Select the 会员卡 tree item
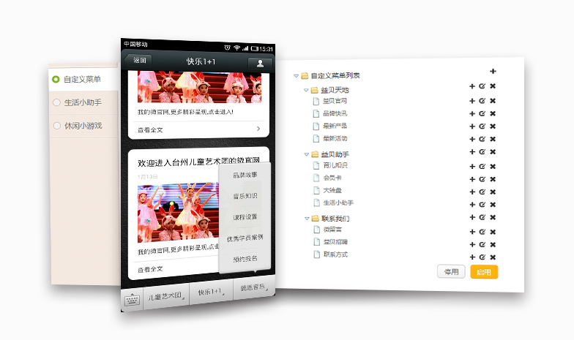The width and height of the screenshot is (574, 340). 332,178
